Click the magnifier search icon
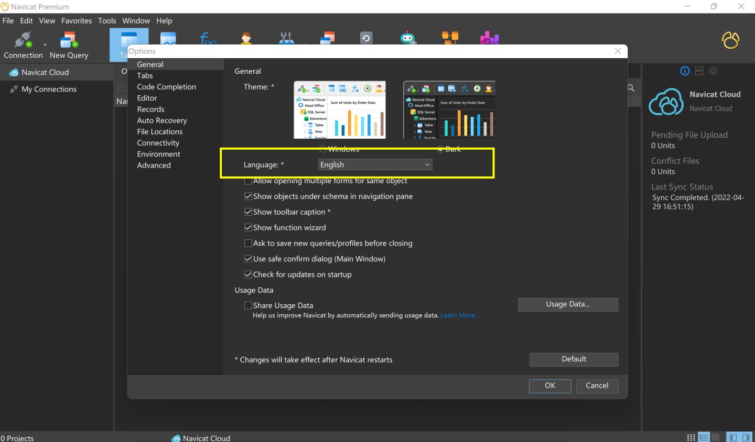 [631, 88]
